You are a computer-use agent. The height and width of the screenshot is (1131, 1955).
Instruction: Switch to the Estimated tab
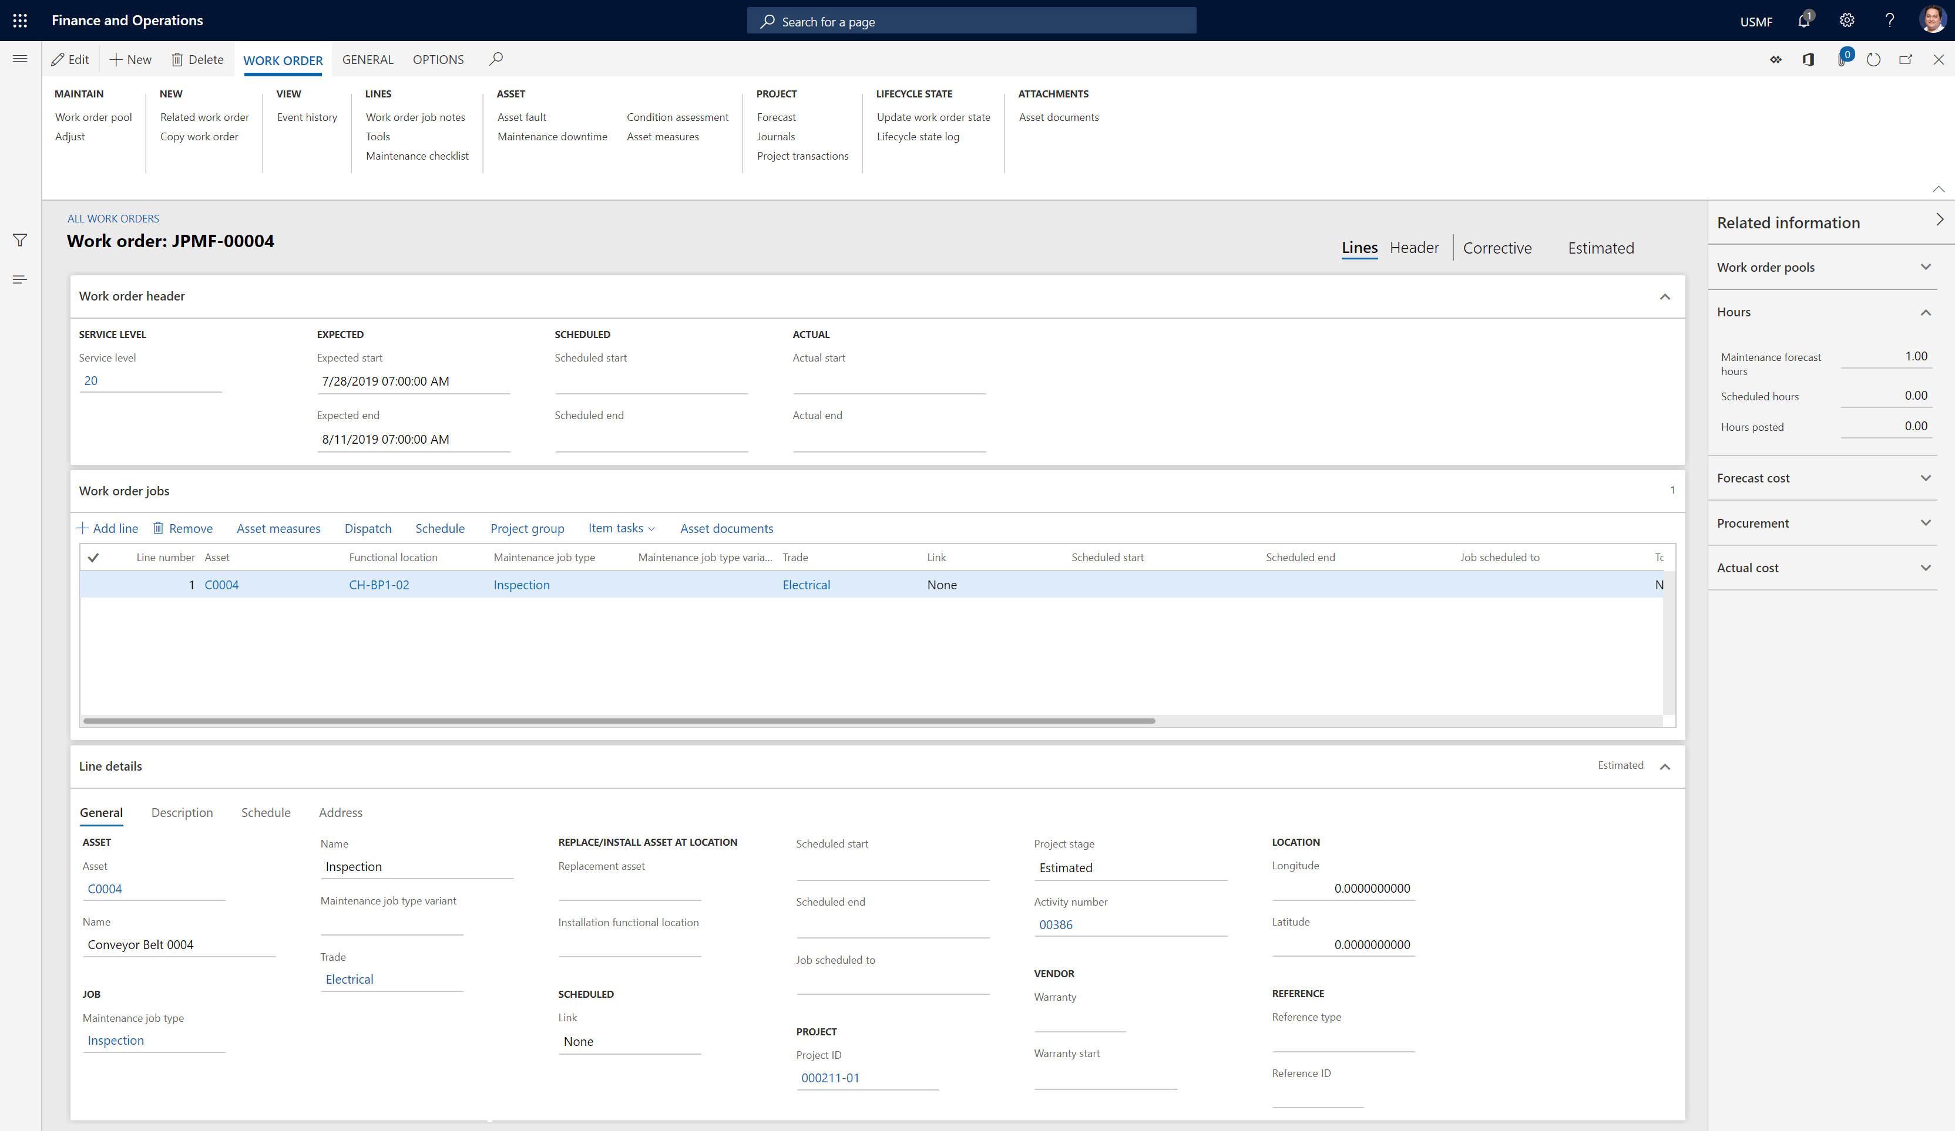click(1601, 247)
